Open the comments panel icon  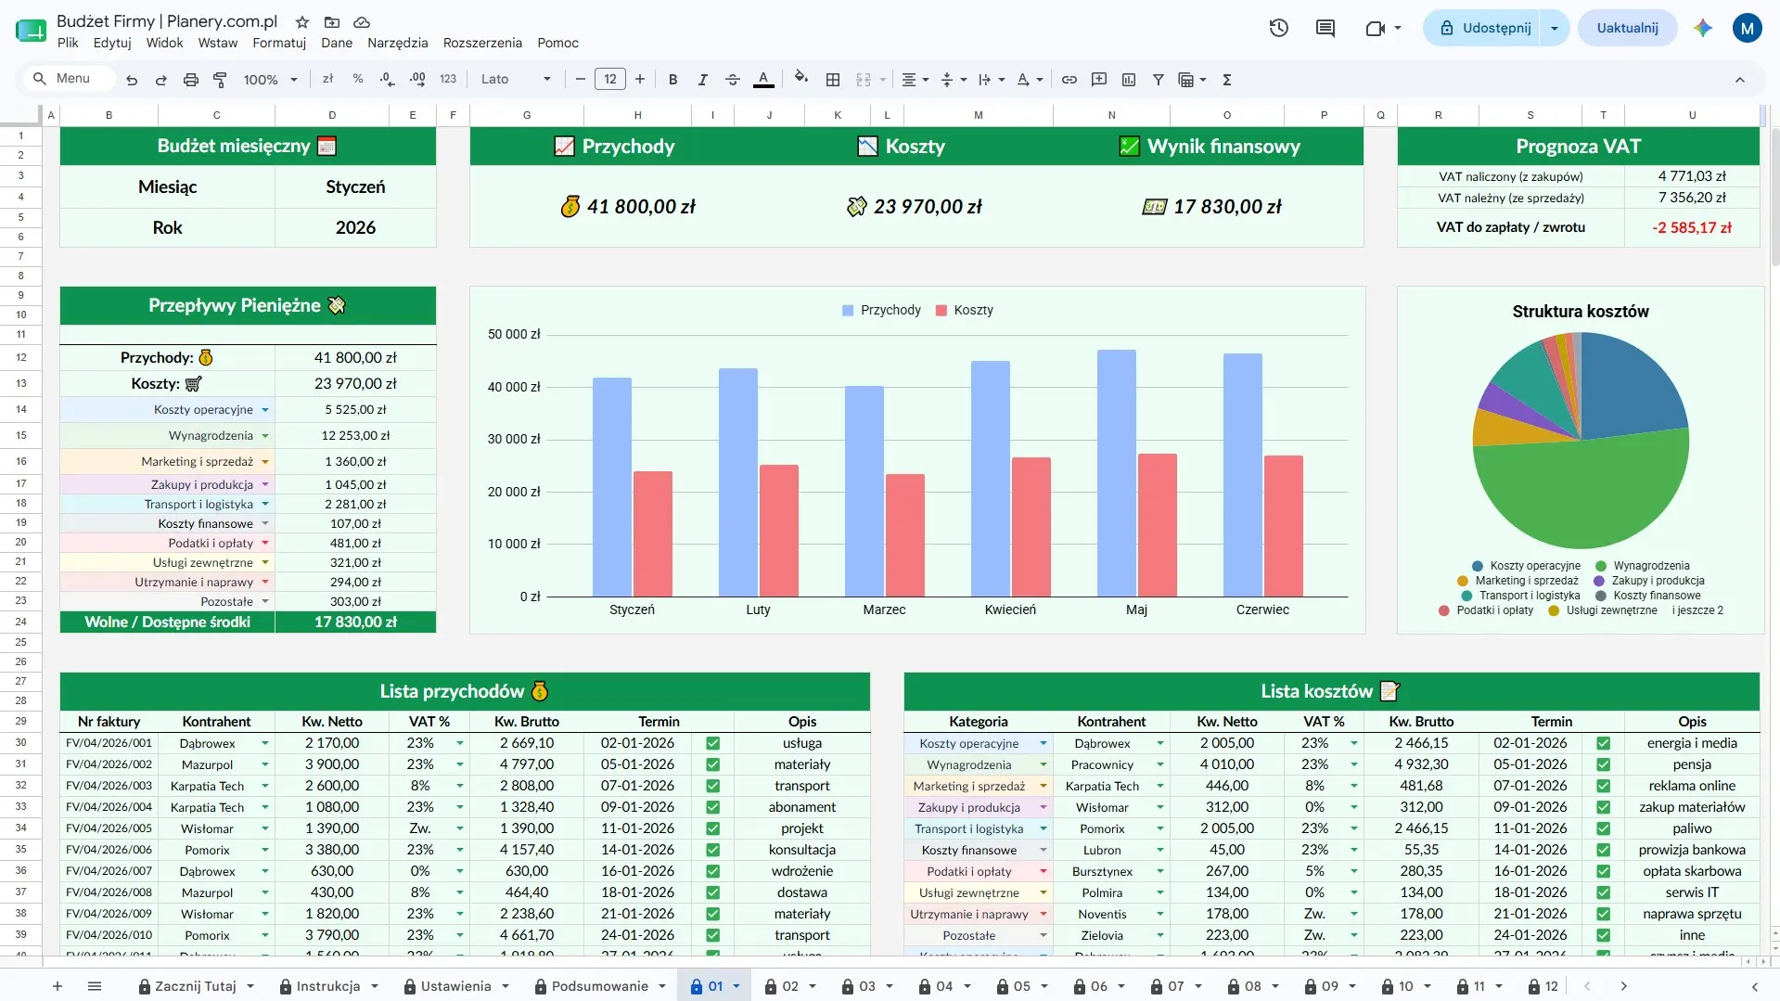pos(1325,28)
